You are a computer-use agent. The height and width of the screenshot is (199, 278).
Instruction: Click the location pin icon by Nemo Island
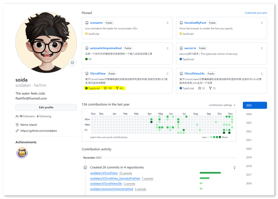coord(17,124)
